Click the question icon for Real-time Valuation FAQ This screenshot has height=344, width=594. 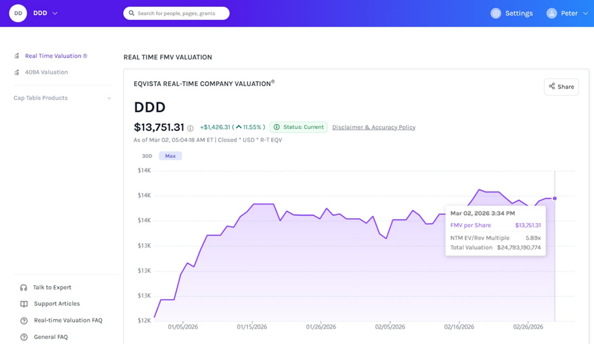click(23, 321)
